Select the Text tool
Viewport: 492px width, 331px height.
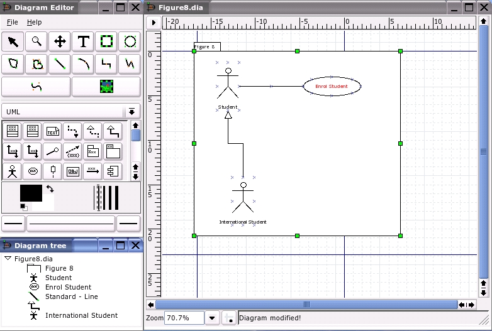tap(83, 42)
